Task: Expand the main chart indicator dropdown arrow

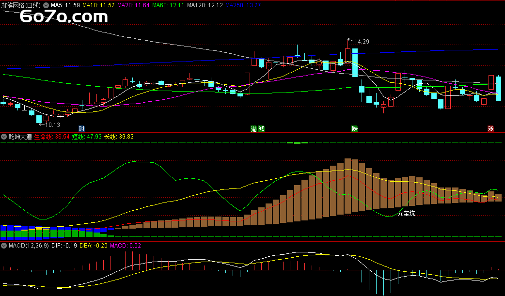Action: click(x=46, y=5)
